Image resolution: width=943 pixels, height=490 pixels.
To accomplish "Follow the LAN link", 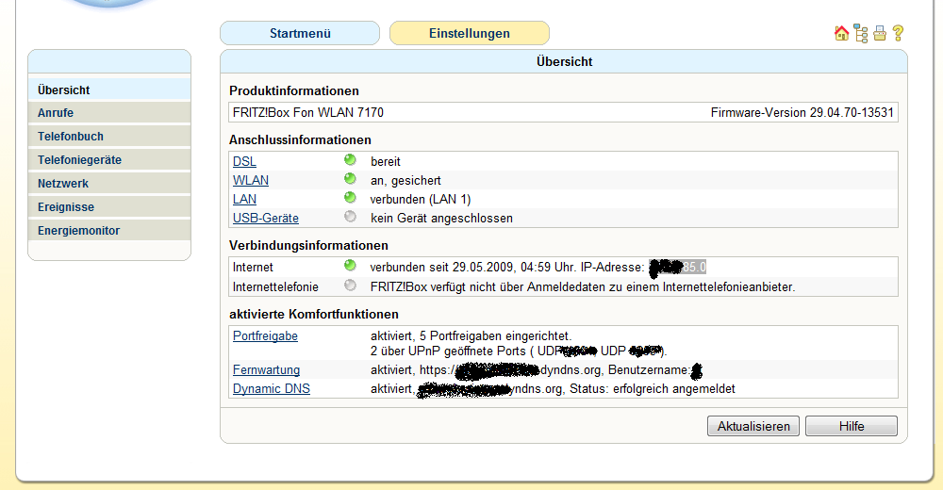I will click(x=244, y=199).
